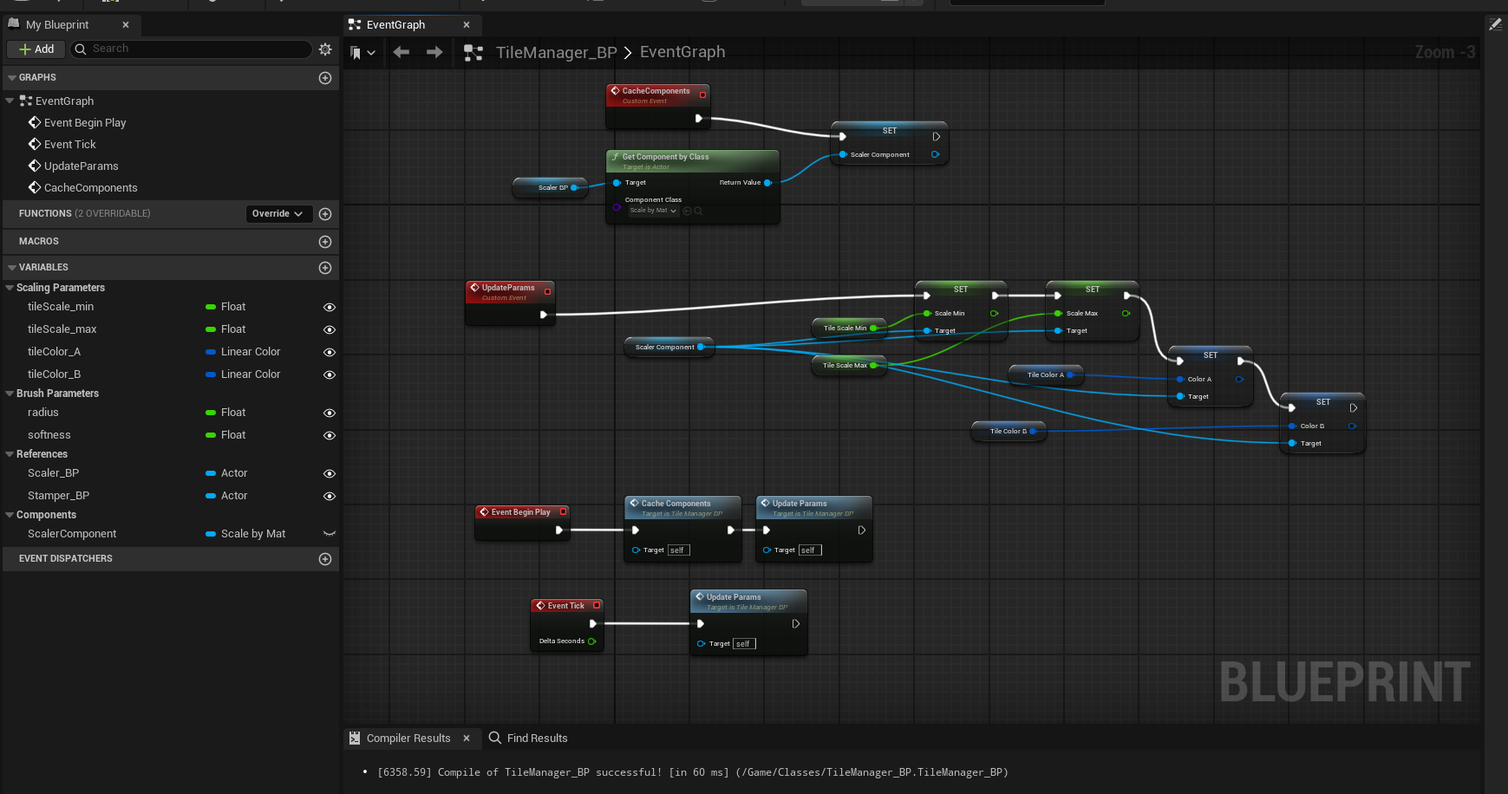The width and height of the screenshot is (1508, 794).
Task: Toggle visibility eye for tileScale_min
Action: tap(330, 307)
